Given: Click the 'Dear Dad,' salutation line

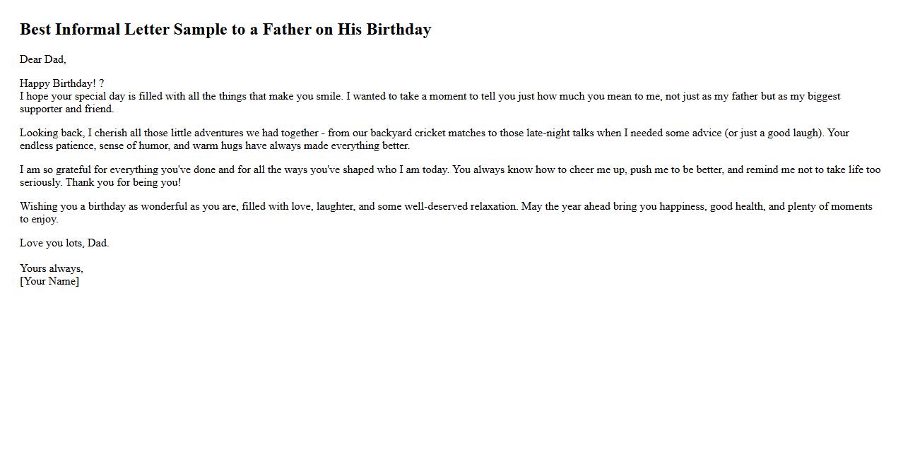Looking at the screenshot, I should click(42, 59).
